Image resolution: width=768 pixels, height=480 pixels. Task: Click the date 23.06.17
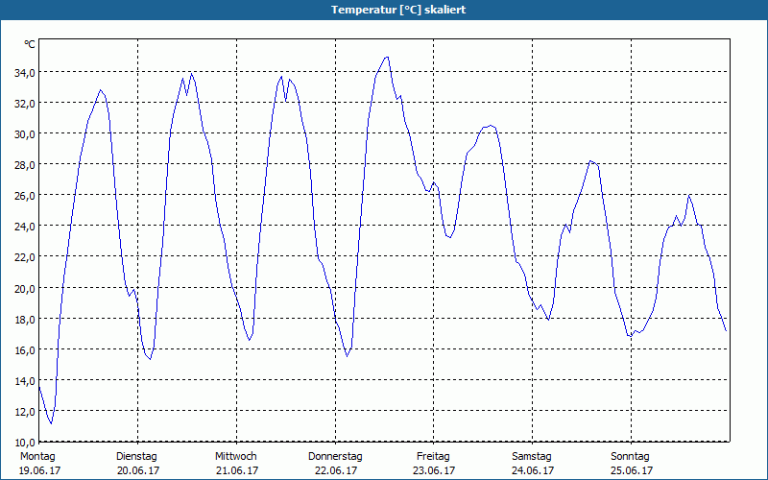click(x=434, y=470)
